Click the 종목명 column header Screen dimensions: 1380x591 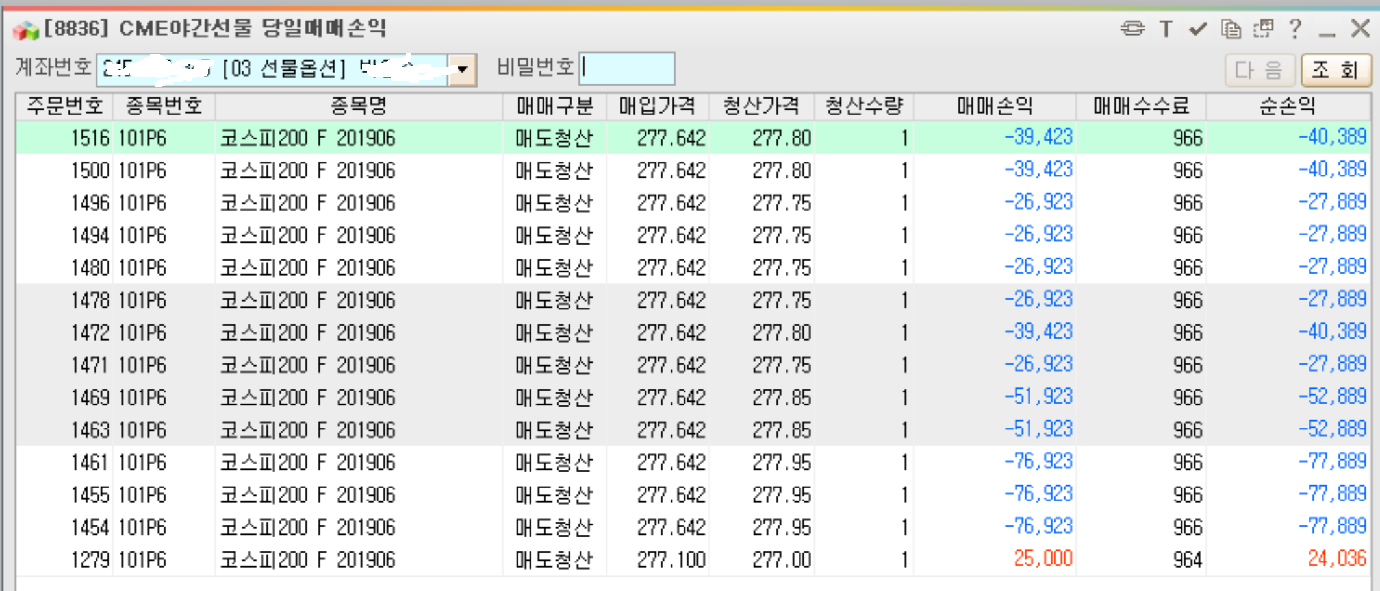(x=359, y=106)
